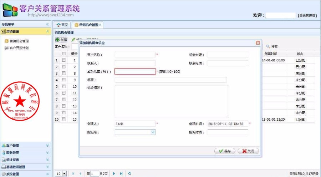Viewport: 321px width, 177px height.
Task: Expand the 系统管理 accordion section
Action: pyautogui.click(x=47, y=174)
